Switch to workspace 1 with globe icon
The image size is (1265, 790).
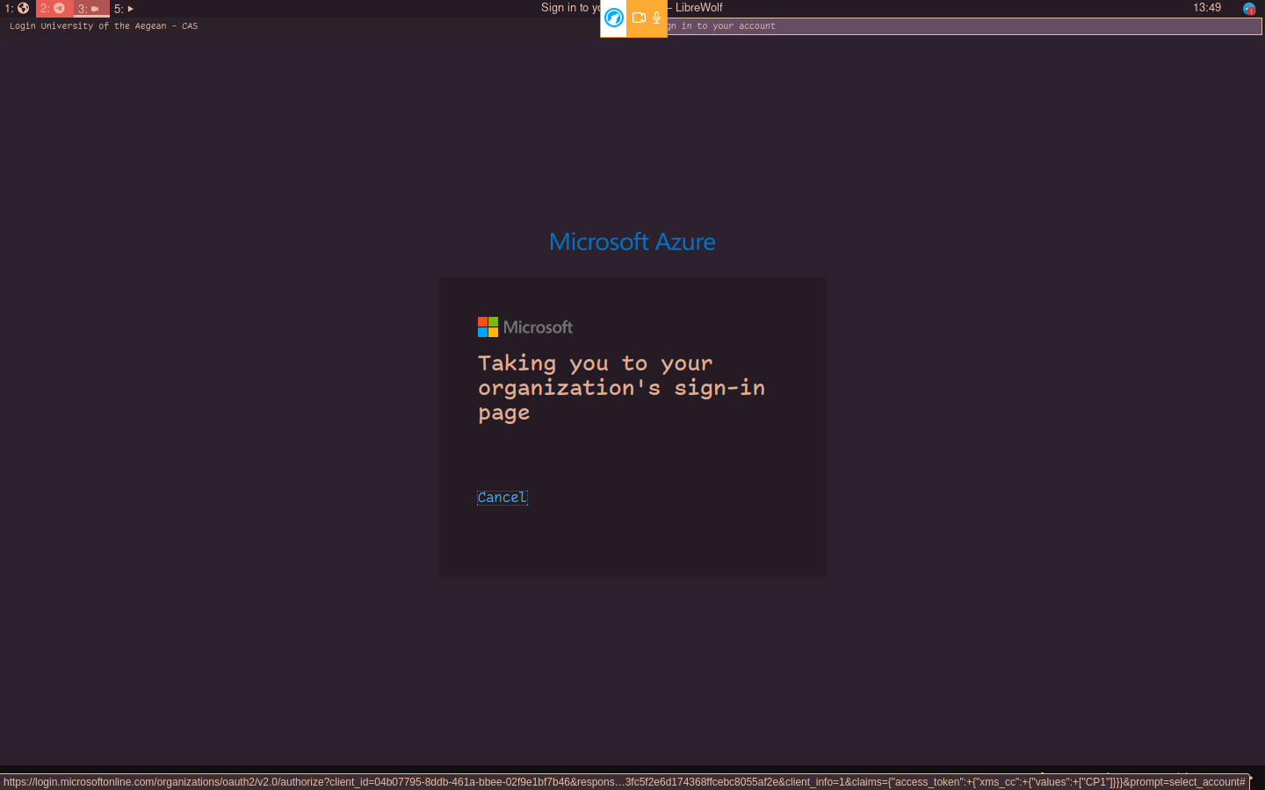[19, 9]
